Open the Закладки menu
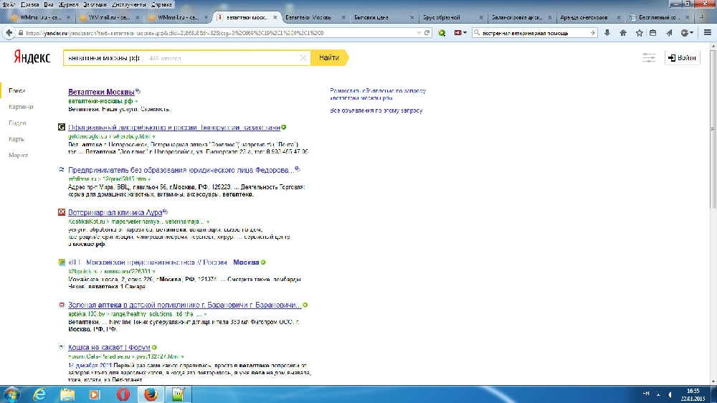 pyautogui.click(x=95, y=4)
